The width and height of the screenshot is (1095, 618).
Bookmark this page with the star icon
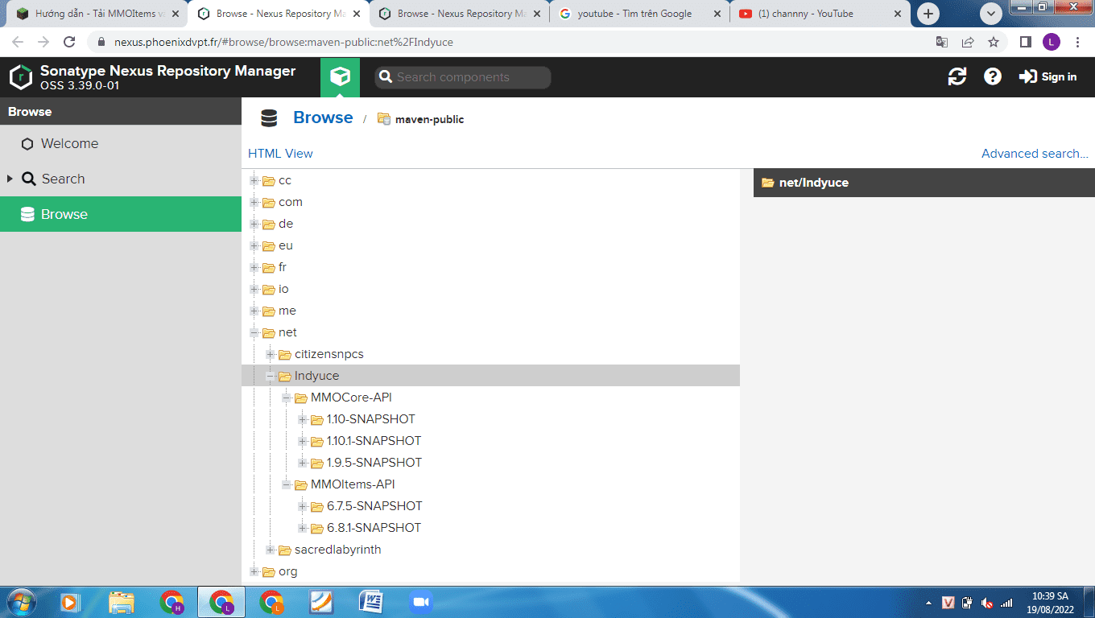click(x=994, y=42)
